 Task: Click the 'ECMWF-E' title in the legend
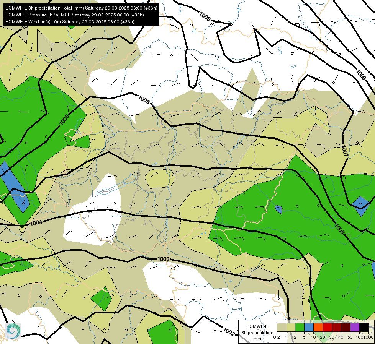tap(257, 326)
